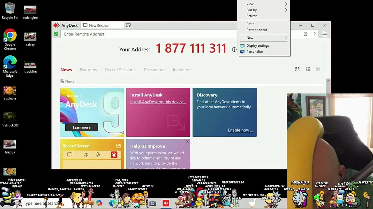
Task: Click Enable now link in Discovery card
Action: tap(240, 130)
